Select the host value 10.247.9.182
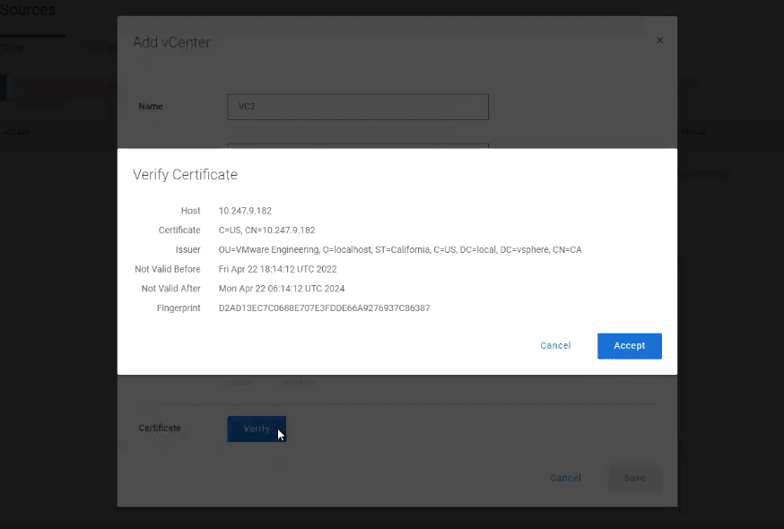 coord(245,211)
